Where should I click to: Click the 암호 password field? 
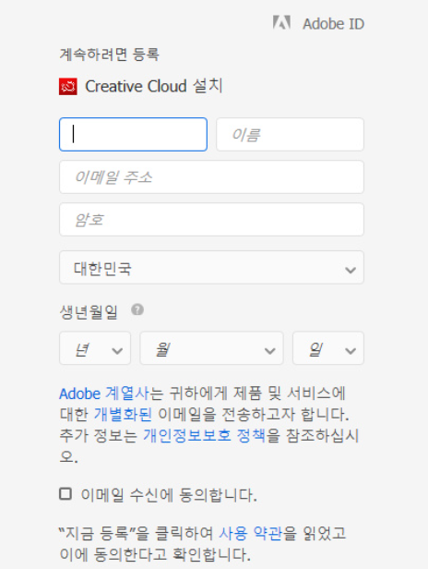pyautogui.click(x=211, y=220)
